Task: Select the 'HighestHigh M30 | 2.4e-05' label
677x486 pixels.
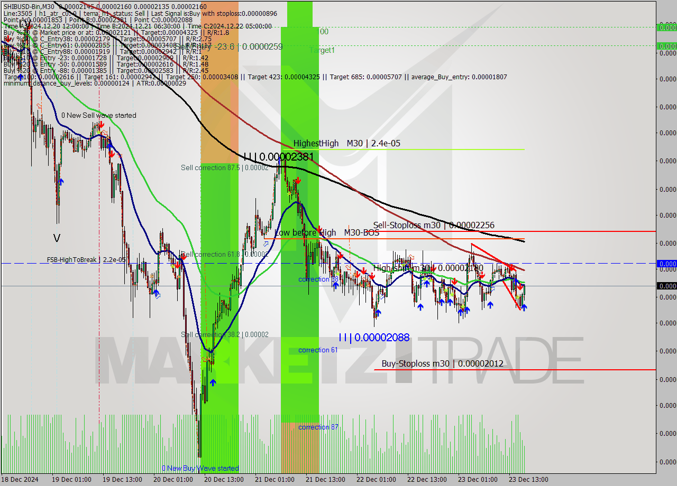Action: (x=347, y=143)
